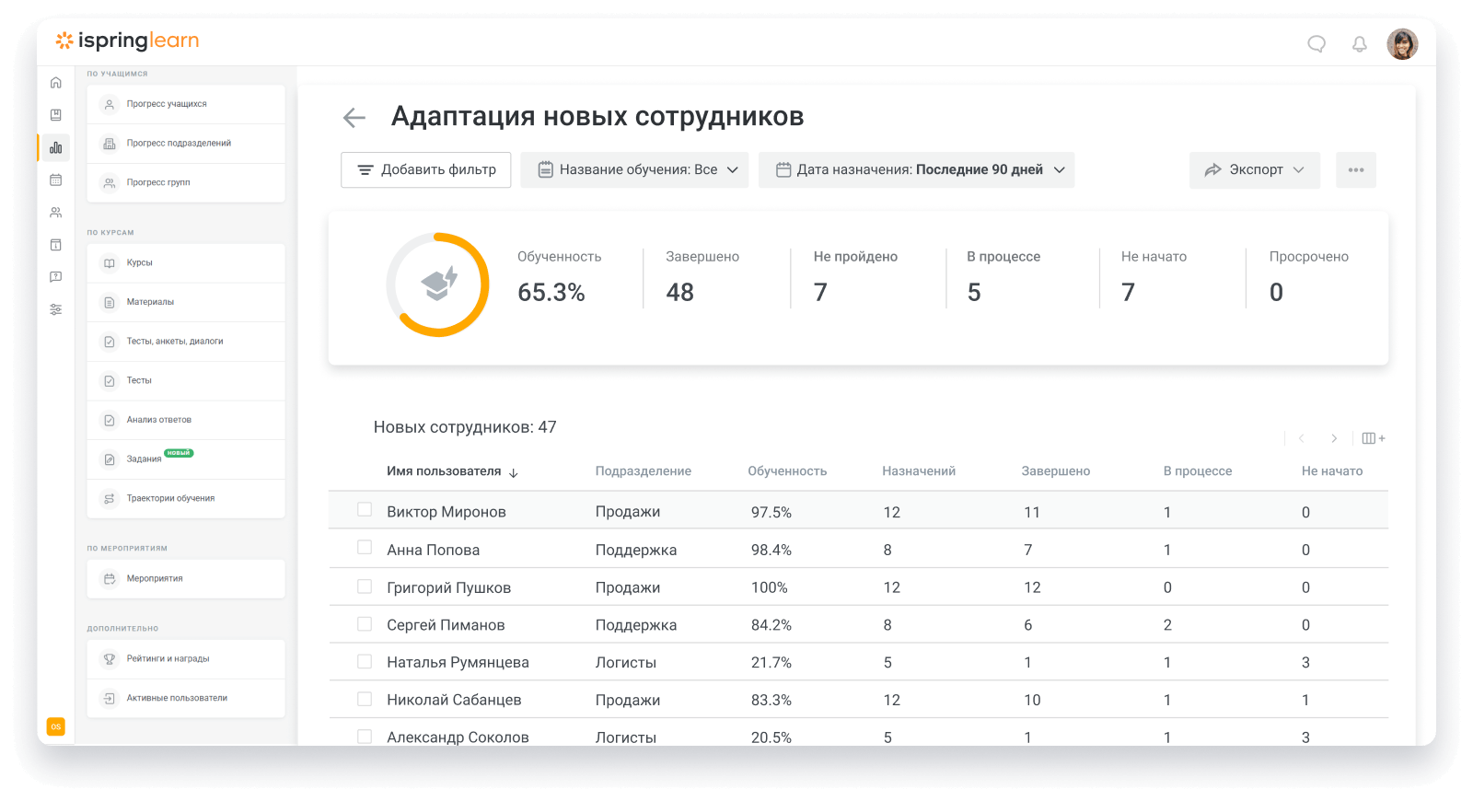Screen dimensions: 1473x801
Task: Check the box for Виктор Миронов
Action: click(365, 510)
